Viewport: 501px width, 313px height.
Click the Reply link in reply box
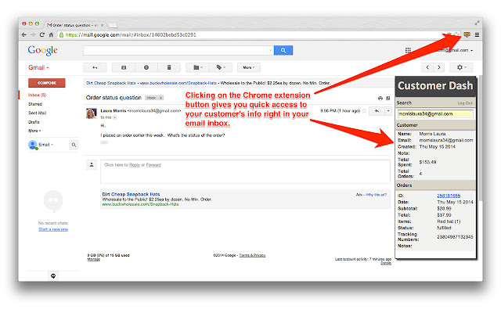[135, 165]
